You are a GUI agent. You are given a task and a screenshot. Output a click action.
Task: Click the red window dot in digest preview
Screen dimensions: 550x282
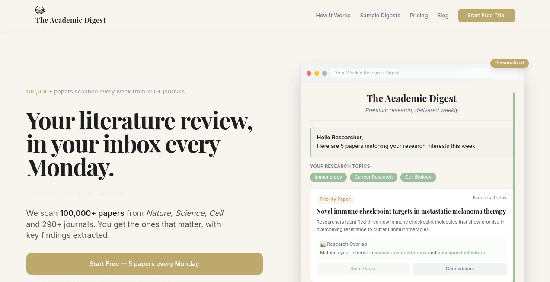(x=309, y=73)
